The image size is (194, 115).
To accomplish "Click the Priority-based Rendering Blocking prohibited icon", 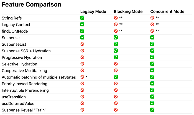I will pyautogui.click(x=116, y=84).
